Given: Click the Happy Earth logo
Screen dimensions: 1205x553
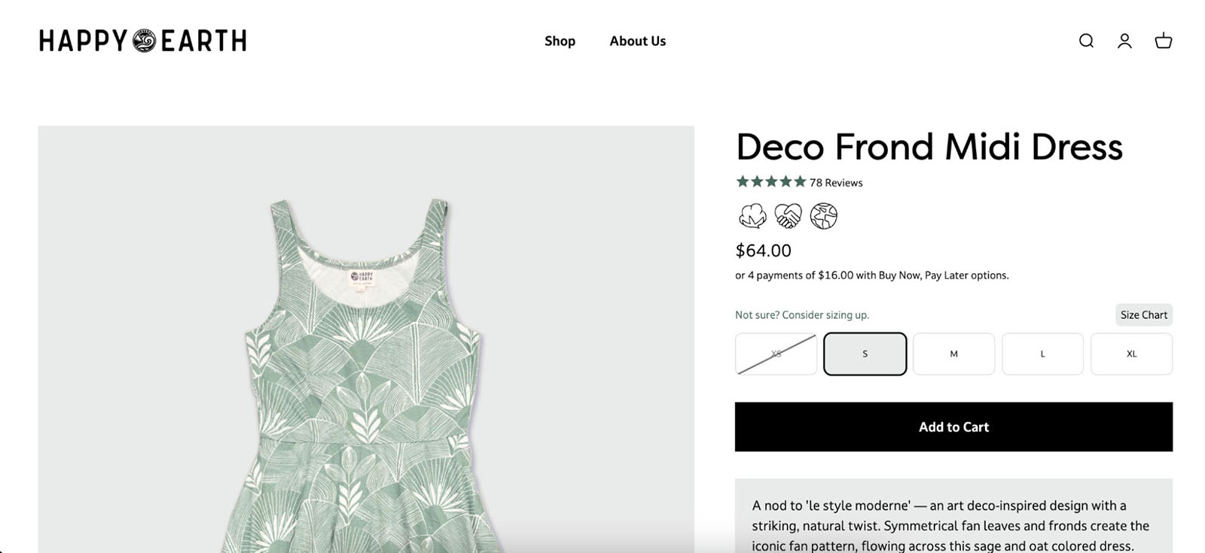Looking at the screenshot, I should [142, 41].
